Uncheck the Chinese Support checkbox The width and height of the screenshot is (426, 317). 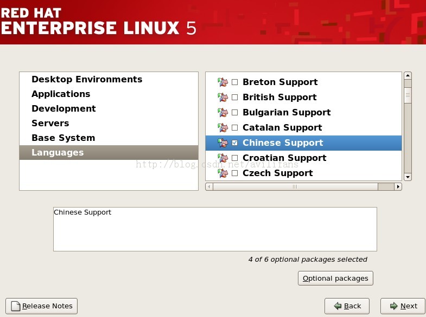(235, 143)
